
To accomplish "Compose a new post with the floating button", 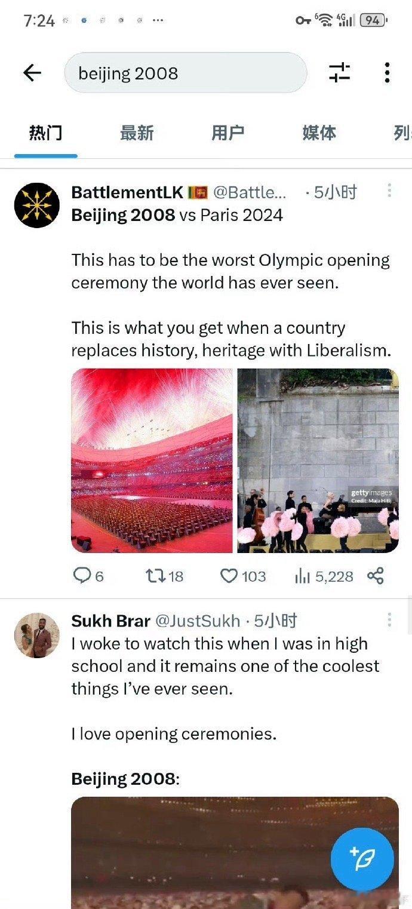I will (362, 859).
